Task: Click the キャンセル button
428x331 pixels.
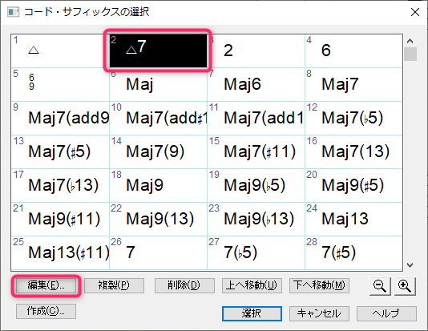Action: tap(319, 313)
